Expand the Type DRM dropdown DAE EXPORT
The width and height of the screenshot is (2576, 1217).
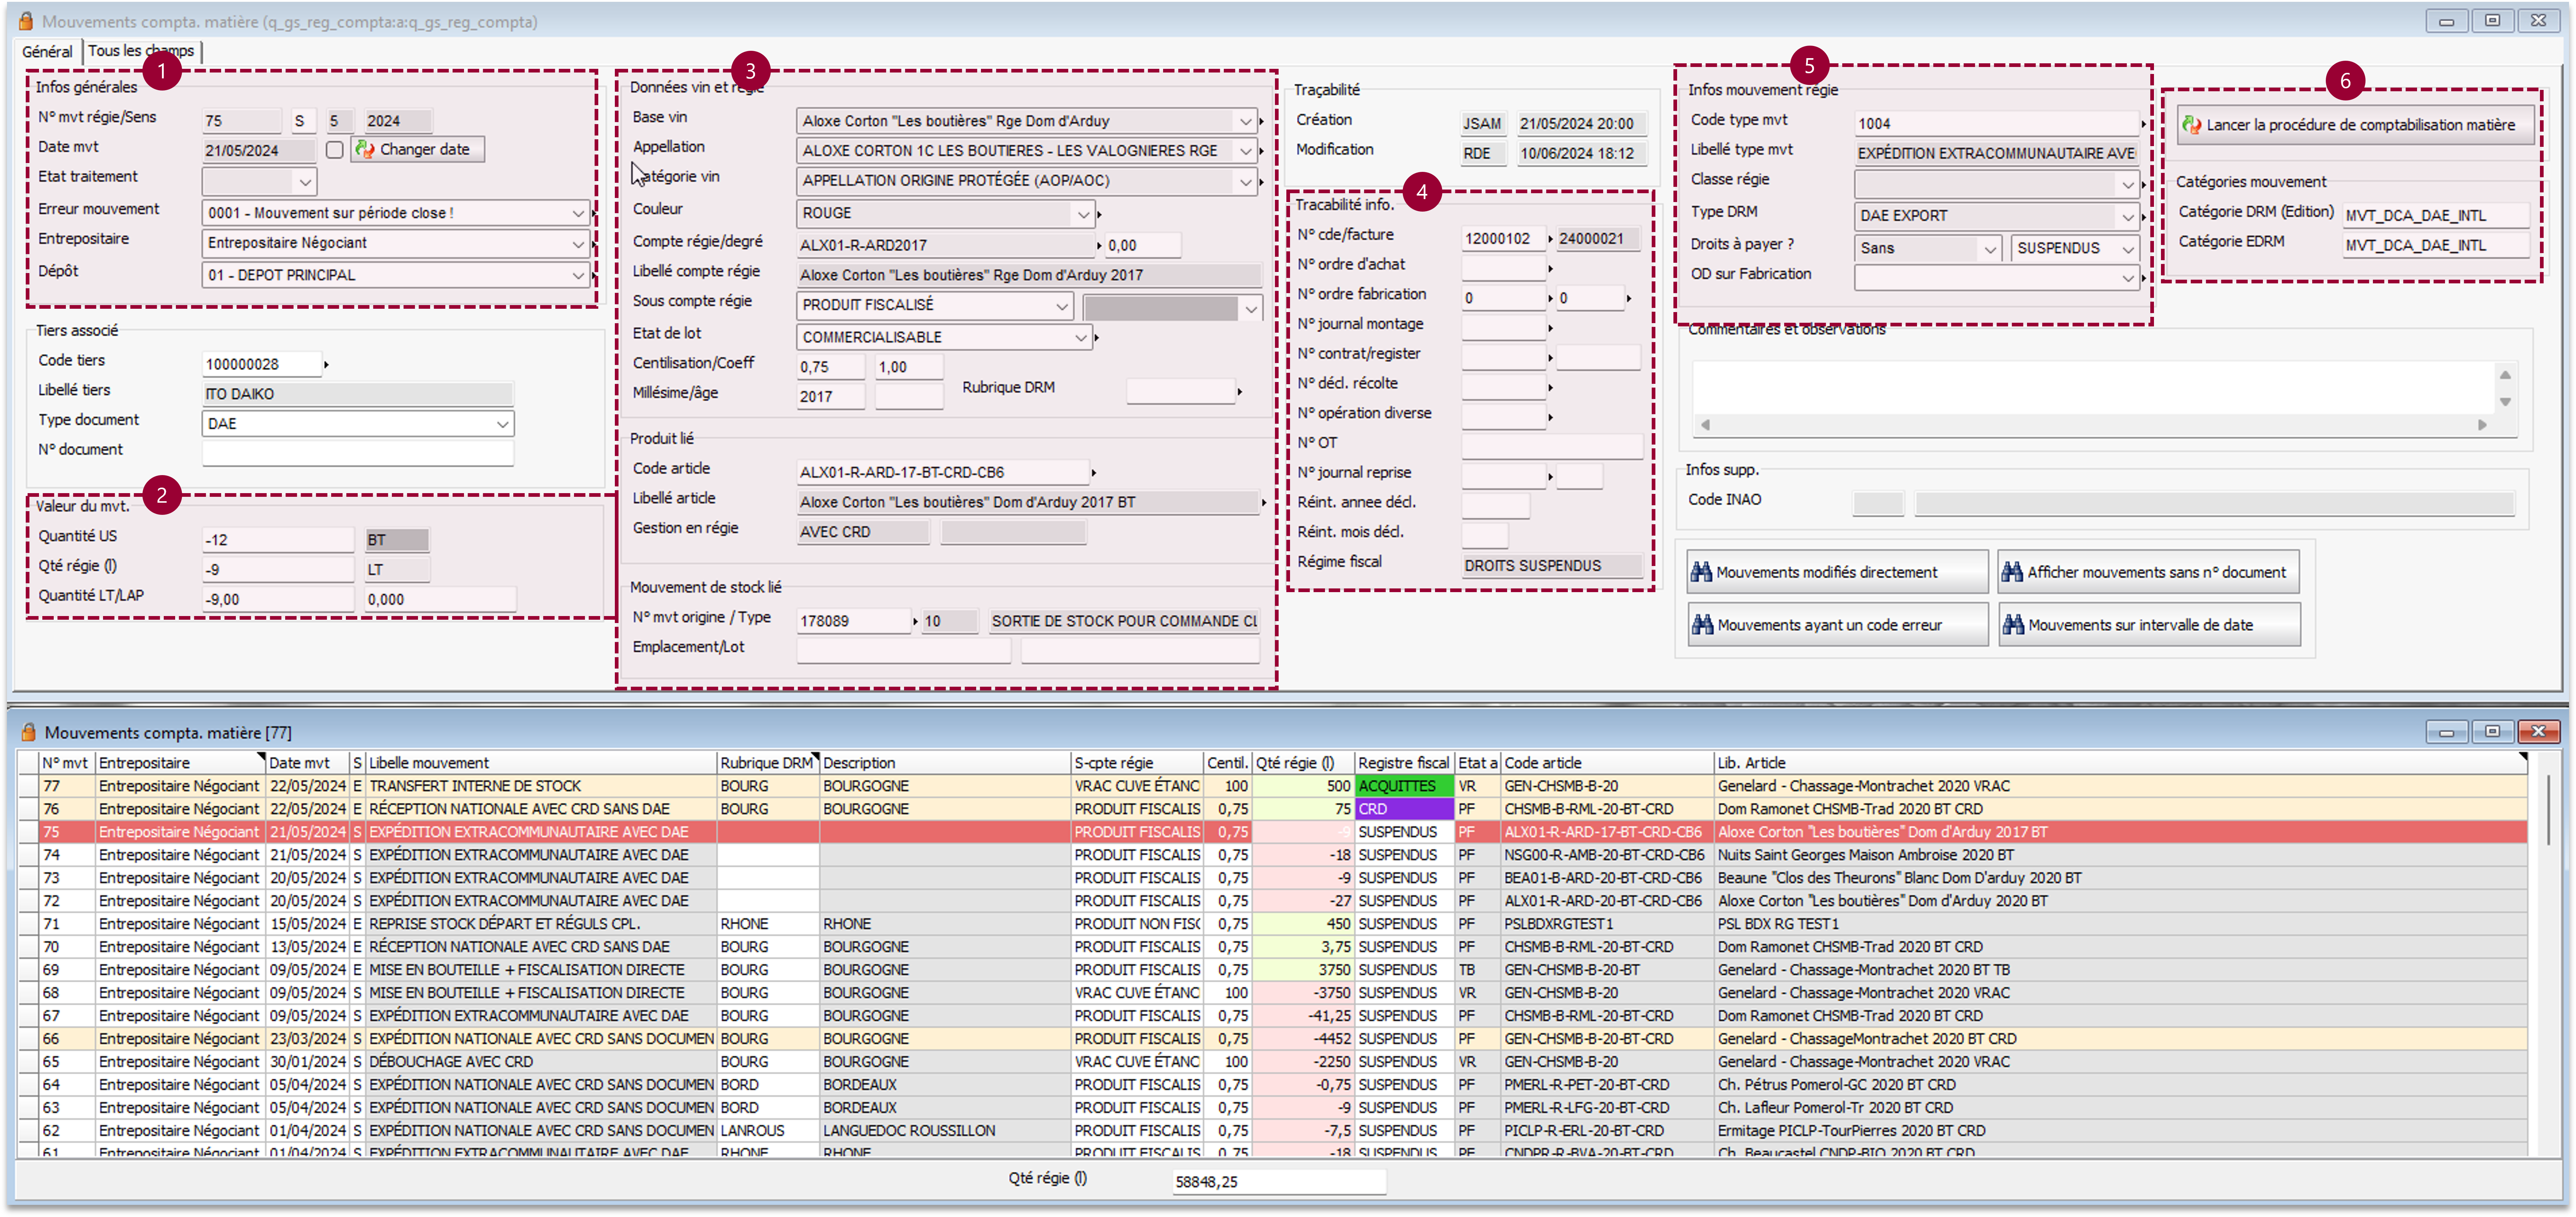[2127, 217]
